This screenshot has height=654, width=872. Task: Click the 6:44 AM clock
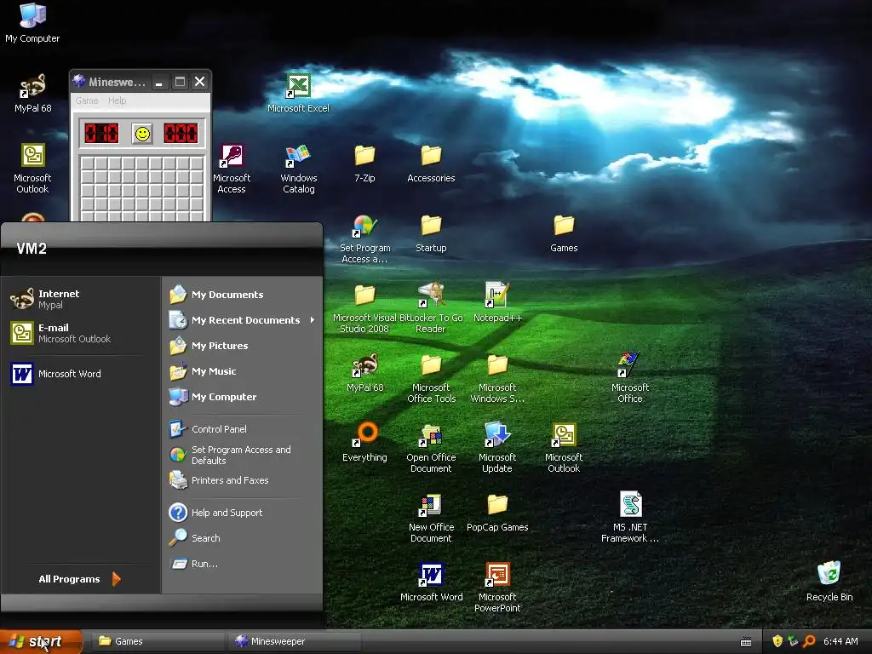coord(840,641)
